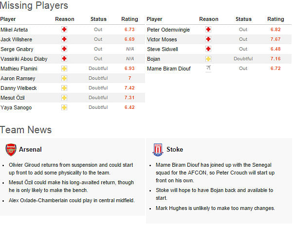Click Bojan's yellow doubtful icon
The width and height of the screenshot is (295, 227).
tap(208, 59)
